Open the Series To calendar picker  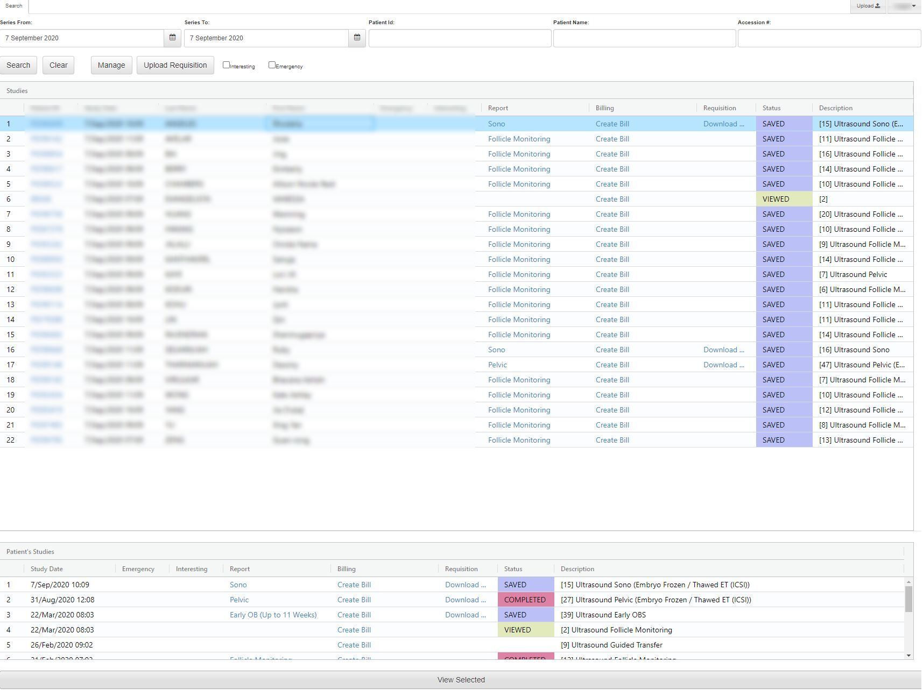point(356,38)
